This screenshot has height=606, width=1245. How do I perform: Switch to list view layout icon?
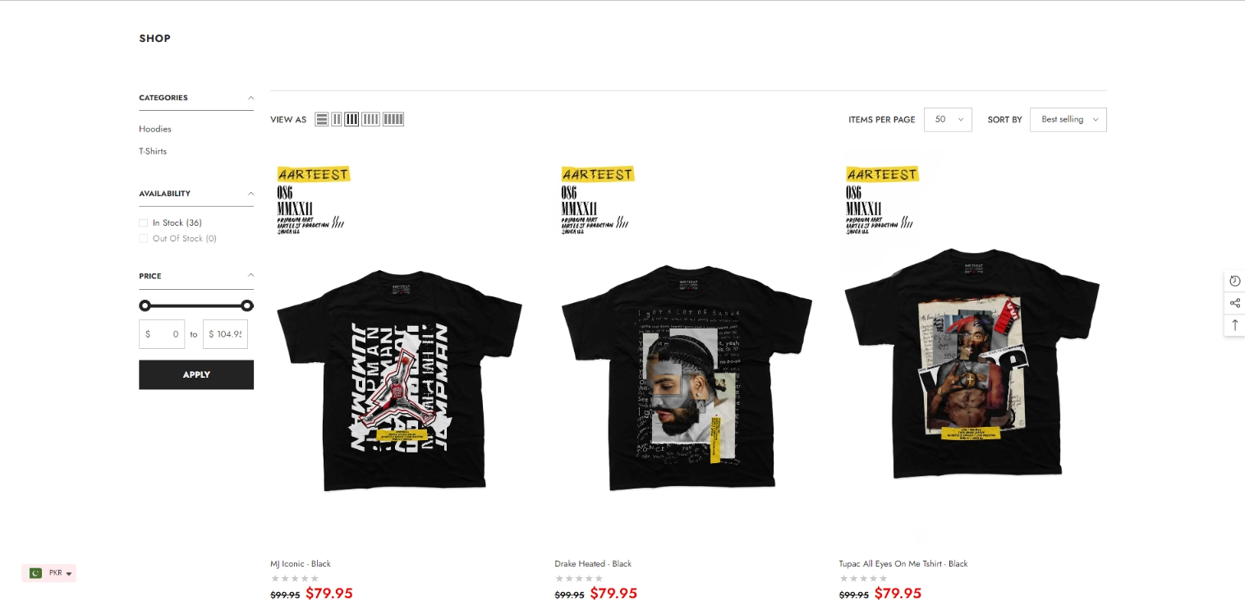(322, 119)
